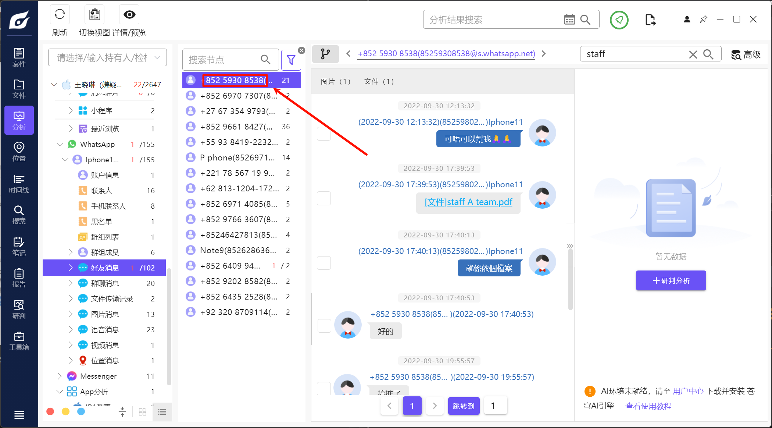
Task: Click the red color tag dot
Action: [x=50, y=411]
